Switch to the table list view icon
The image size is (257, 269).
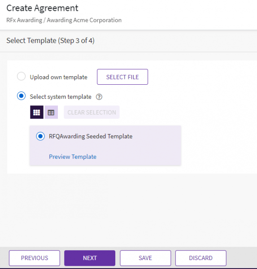[x=51, y=112]
